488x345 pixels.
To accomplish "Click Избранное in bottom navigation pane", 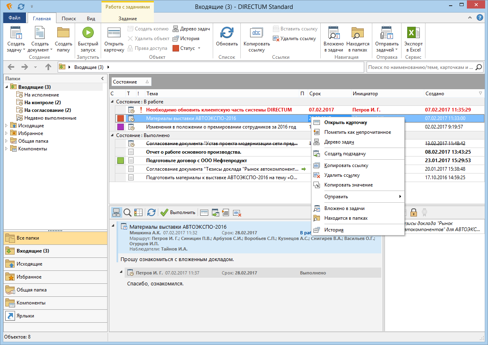I will click(x=29, y=277).
